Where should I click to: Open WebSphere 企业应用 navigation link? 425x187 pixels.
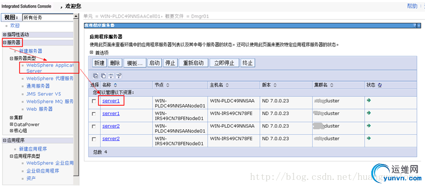coord(50,163)
